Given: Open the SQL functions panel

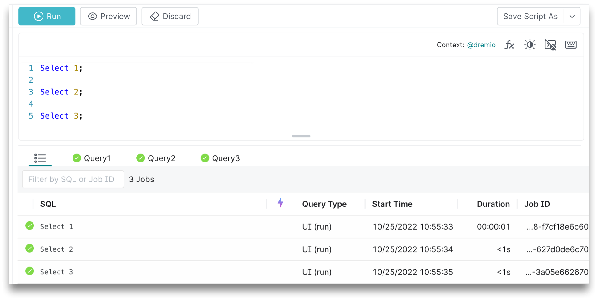Looking at the screenshot, I should click(509, 45).
